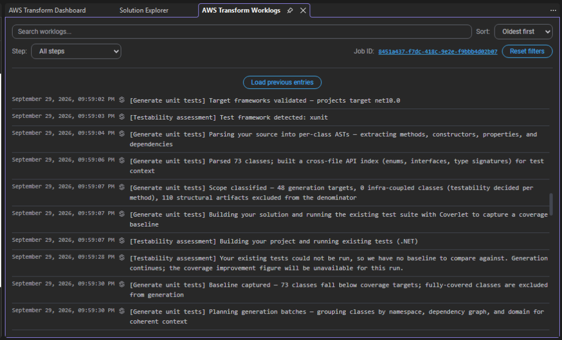Viewport: 562px width, 340px height.
Task: Open the Job ID 8451a437 link
Action: coord(437,52)
